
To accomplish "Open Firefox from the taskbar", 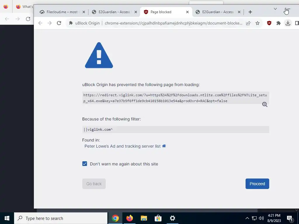I will click(129, 218).
